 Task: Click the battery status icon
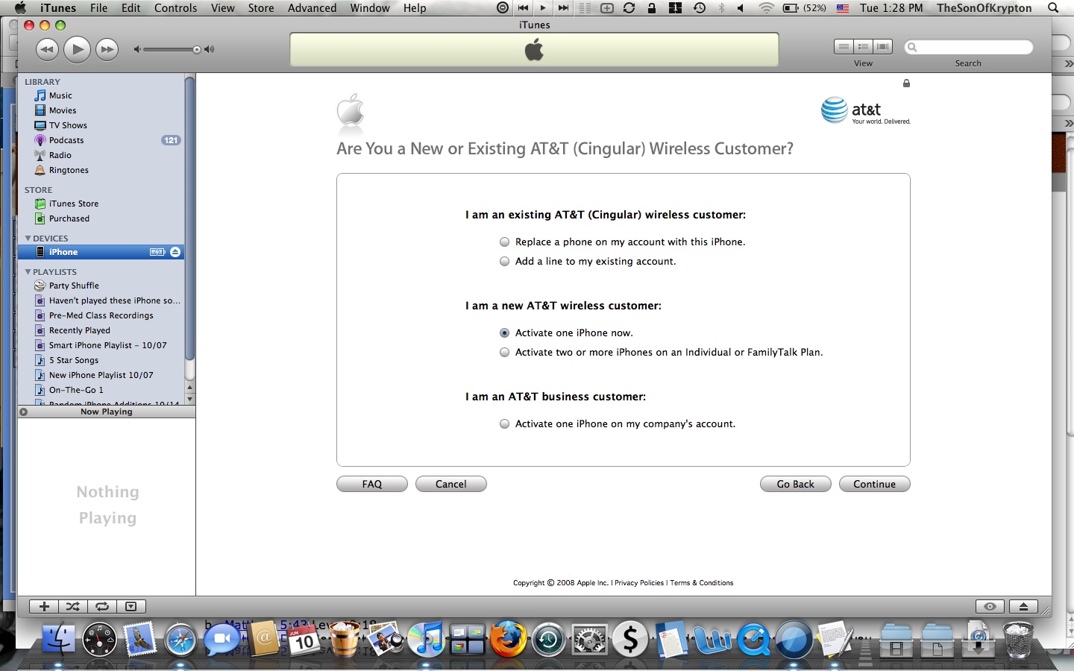(x=791, y=8)
